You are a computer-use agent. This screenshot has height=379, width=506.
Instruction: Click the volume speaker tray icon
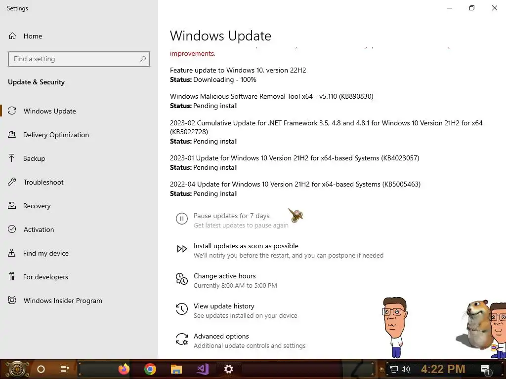coord(406,369)
